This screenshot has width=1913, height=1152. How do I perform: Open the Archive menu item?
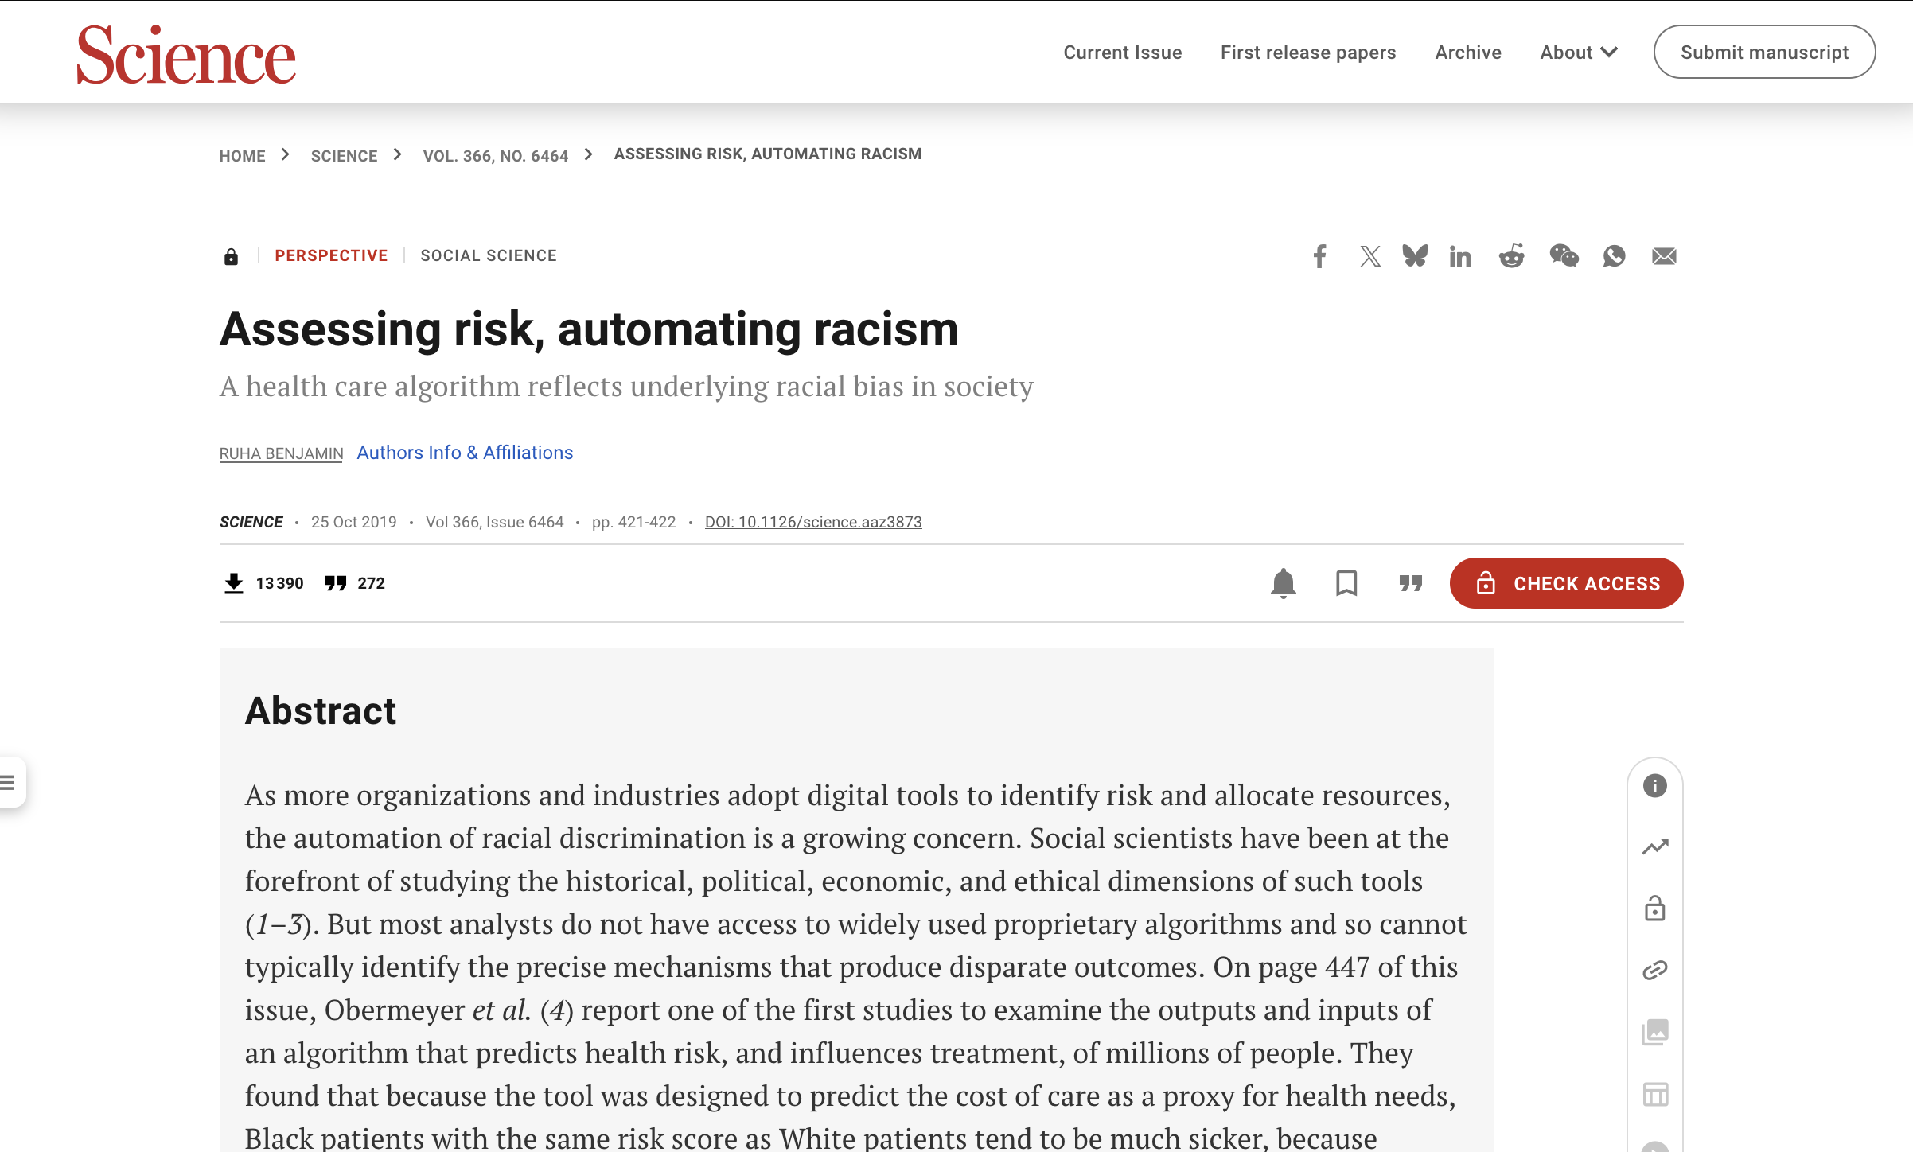[x=1468, y=53]
